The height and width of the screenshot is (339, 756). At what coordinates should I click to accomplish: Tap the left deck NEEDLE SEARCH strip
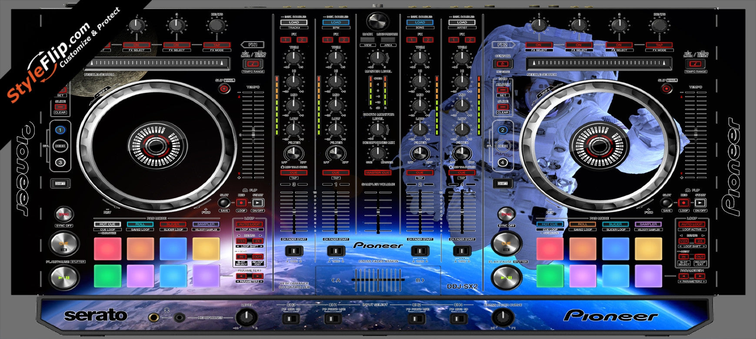point(157,63)
